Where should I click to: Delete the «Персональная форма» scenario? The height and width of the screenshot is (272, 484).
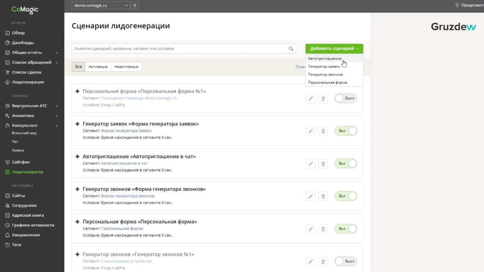pyautogui.click(x=323, y=229)
